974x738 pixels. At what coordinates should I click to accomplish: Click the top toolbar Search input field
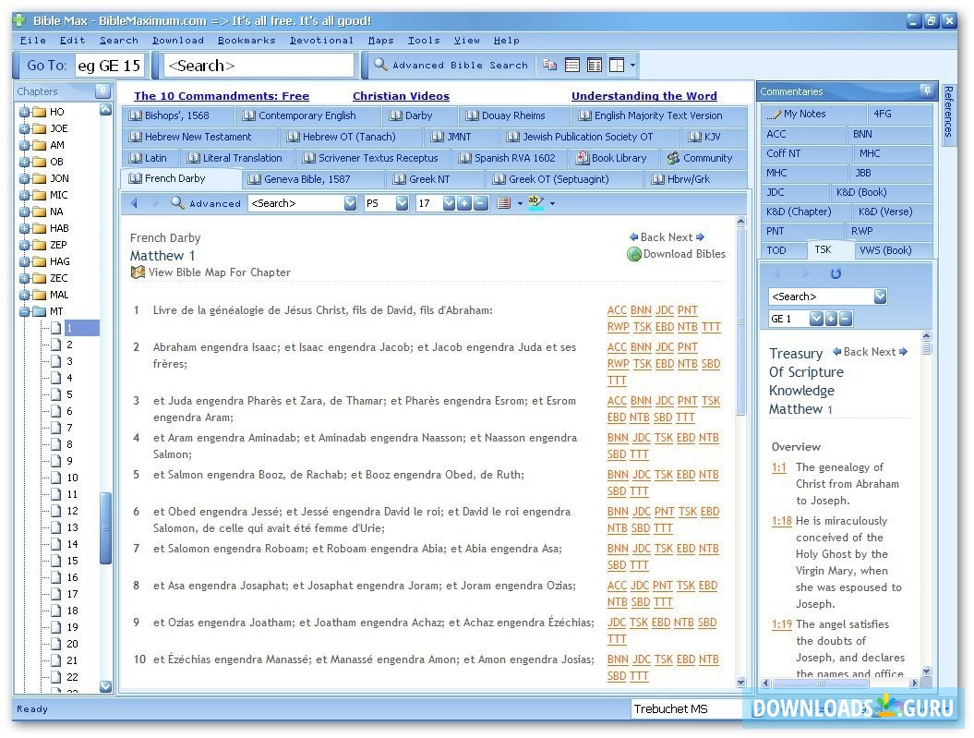(259, 66)
